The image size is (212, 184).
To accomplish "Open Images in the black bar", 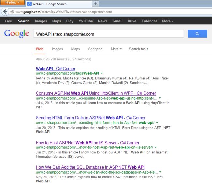I will click(x=41, y=21).
